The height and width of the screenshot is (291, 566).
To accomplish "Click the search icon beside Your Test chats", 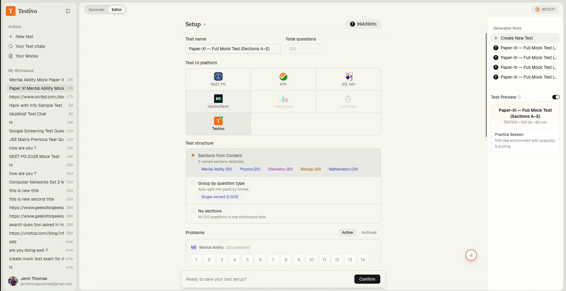I will point(11,46).
